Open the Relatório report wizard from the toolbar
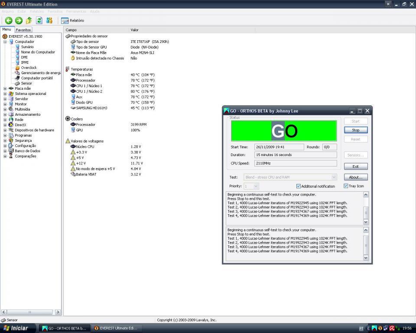Screen dimensions: 416x333 72,20
